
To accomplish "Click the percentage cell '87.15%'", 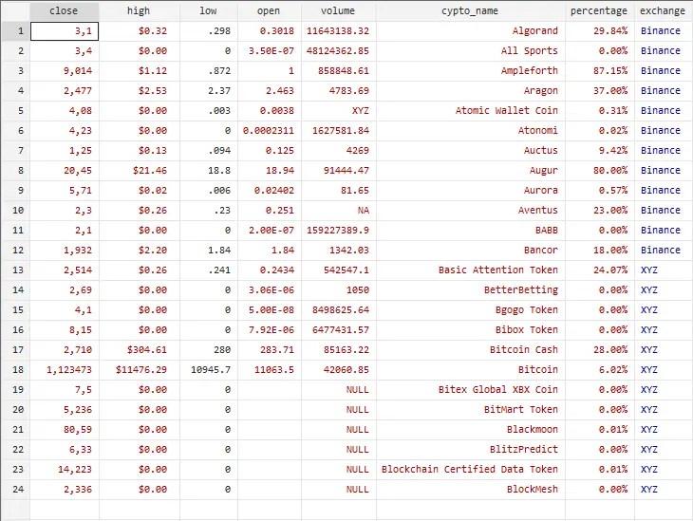I will 600,71.
